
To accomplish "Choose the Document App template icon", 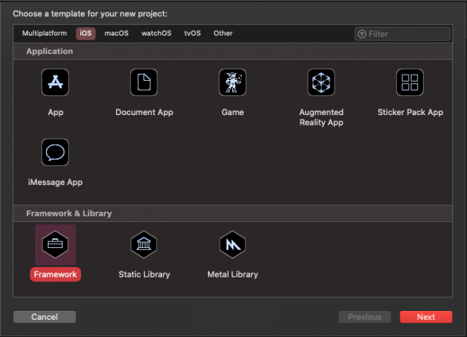I will (144, 82).
